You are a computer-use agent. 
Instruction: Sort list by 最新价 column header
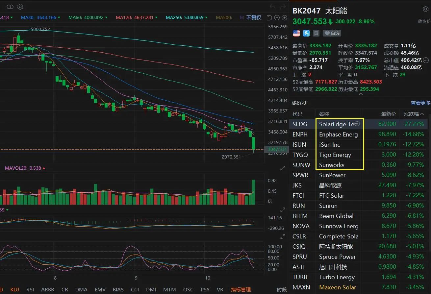(x=389, y=114)
